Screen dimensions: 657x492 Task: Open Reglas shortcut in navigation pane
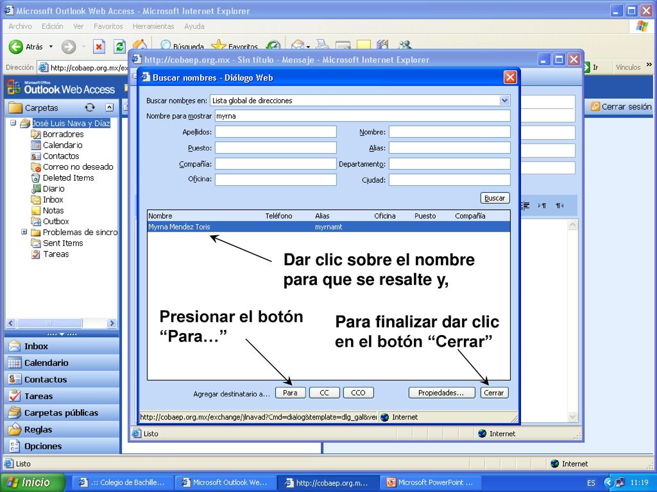tap(62, 430)
